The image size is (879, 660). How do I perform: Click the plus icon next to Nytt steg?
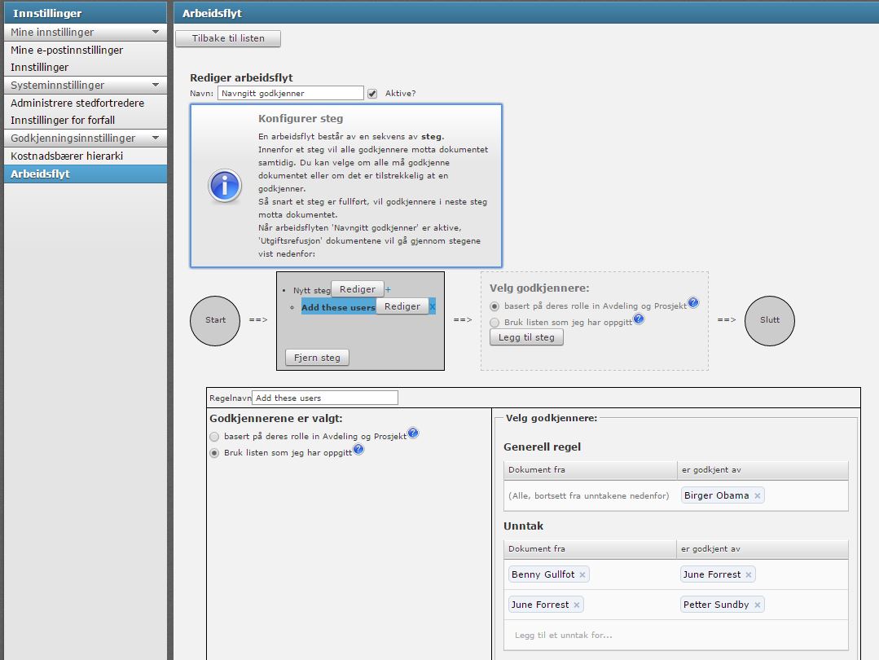pyautogui.click(x=389, y=290)
